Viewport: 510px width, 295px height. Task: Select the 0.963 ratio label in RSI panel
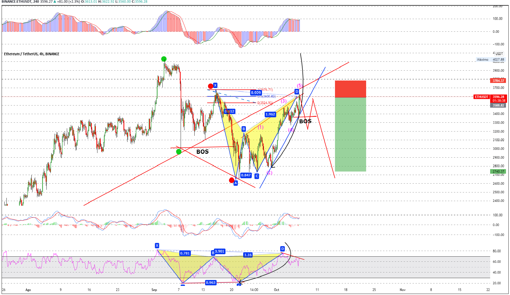tap(211, 283)
